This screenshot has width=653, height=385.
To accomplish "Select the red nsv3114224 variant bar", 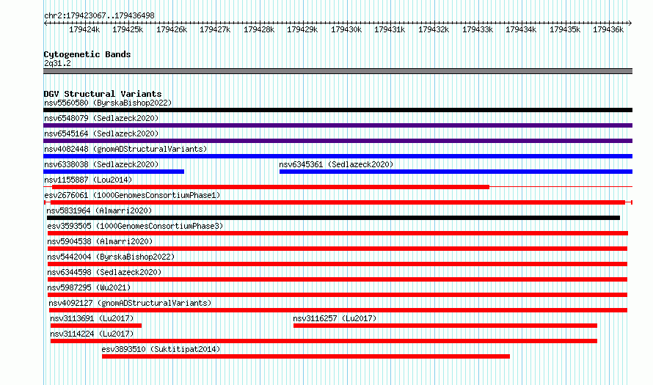I will tap(324, 341).
